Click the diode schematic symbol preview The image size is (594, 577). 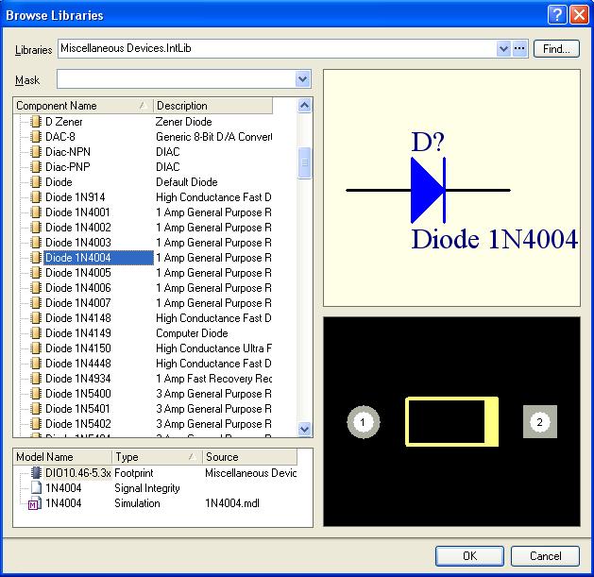pos(429,190)
